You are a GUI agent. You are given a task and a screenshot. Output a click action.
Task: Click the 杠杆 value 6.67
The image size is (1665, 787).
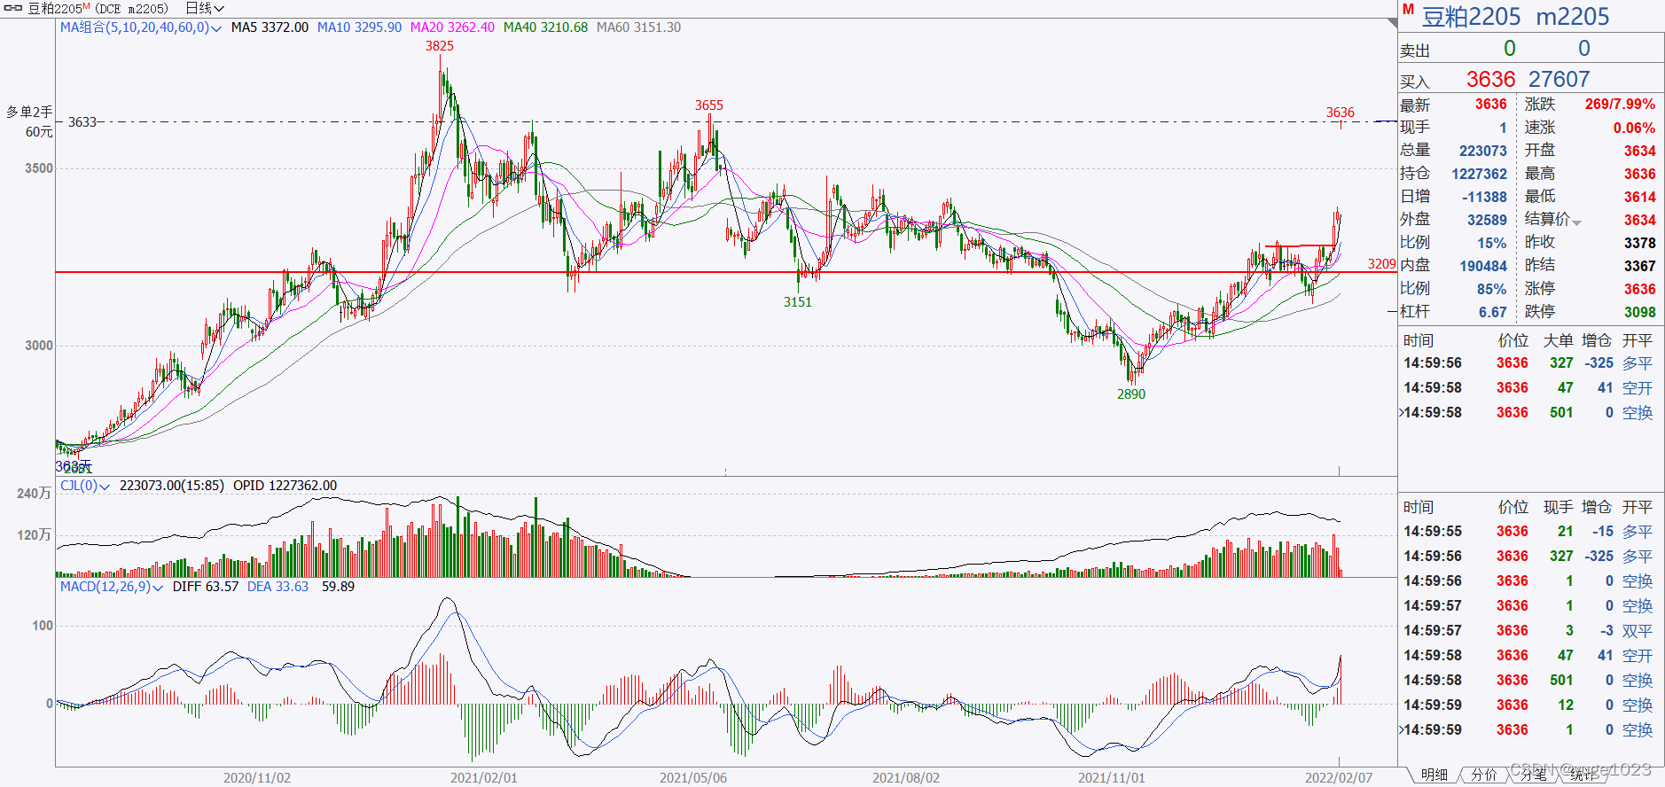[1492, 312]
